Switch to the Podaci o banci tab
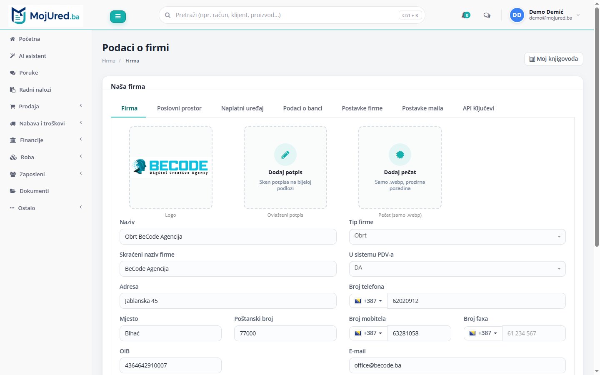Viewport: 600px width, 375px height. (x=302, y=108)
